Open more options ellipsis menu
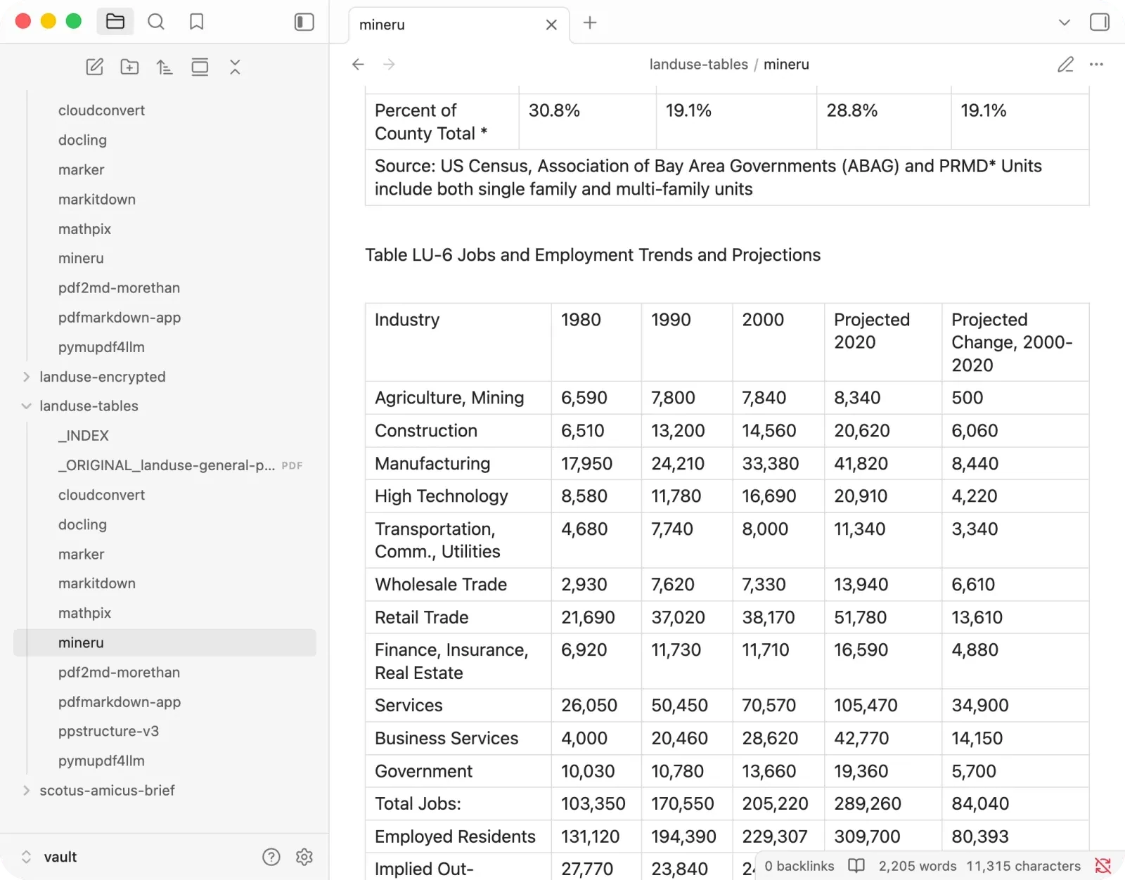 point(1096,65)
